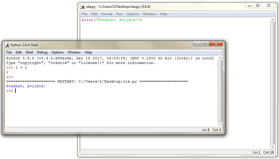The height and width of the screenshot is (159, 279).
Task: Expand the File menu in Python Shell
Action: pyautogui.click(x=9, y=52)
